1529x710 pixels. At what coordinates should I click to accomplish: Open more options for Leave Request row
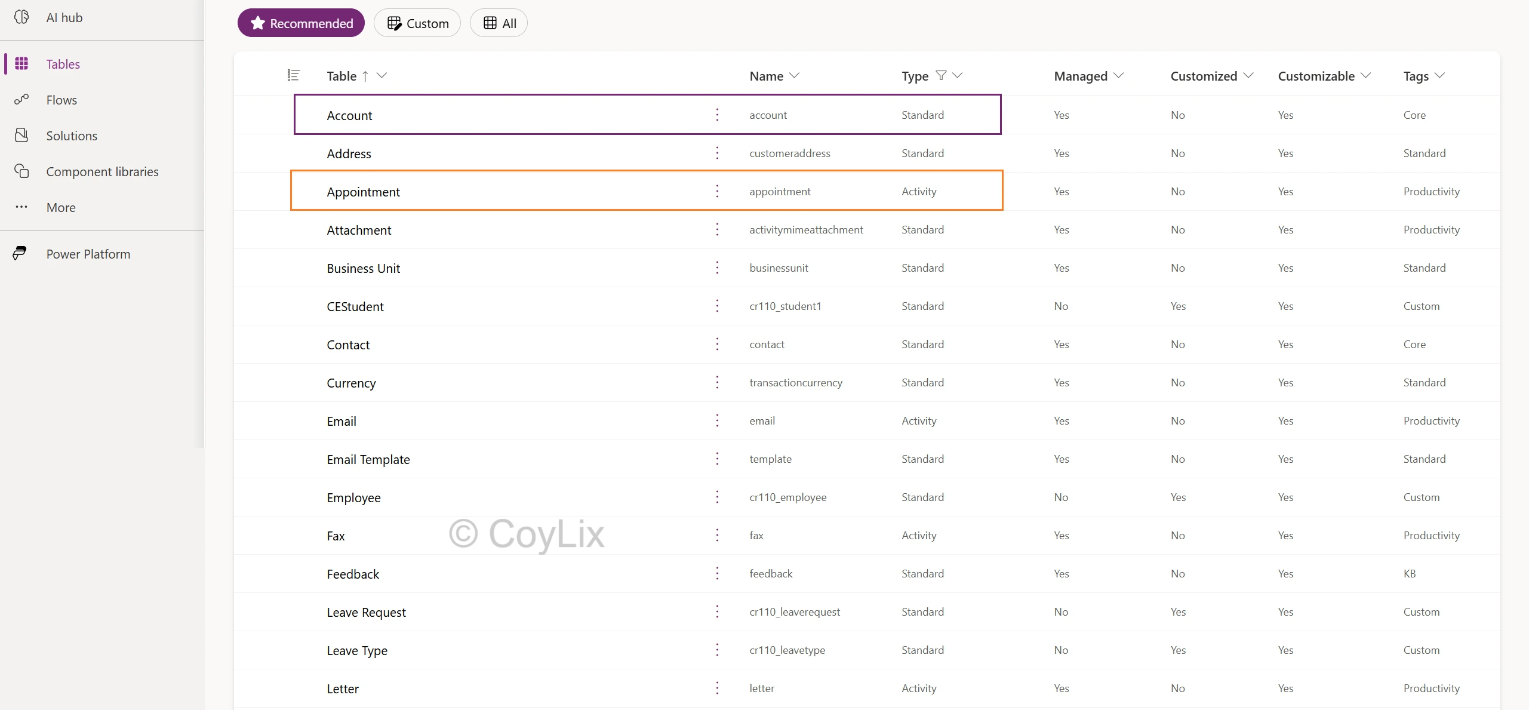click(717, 611)
